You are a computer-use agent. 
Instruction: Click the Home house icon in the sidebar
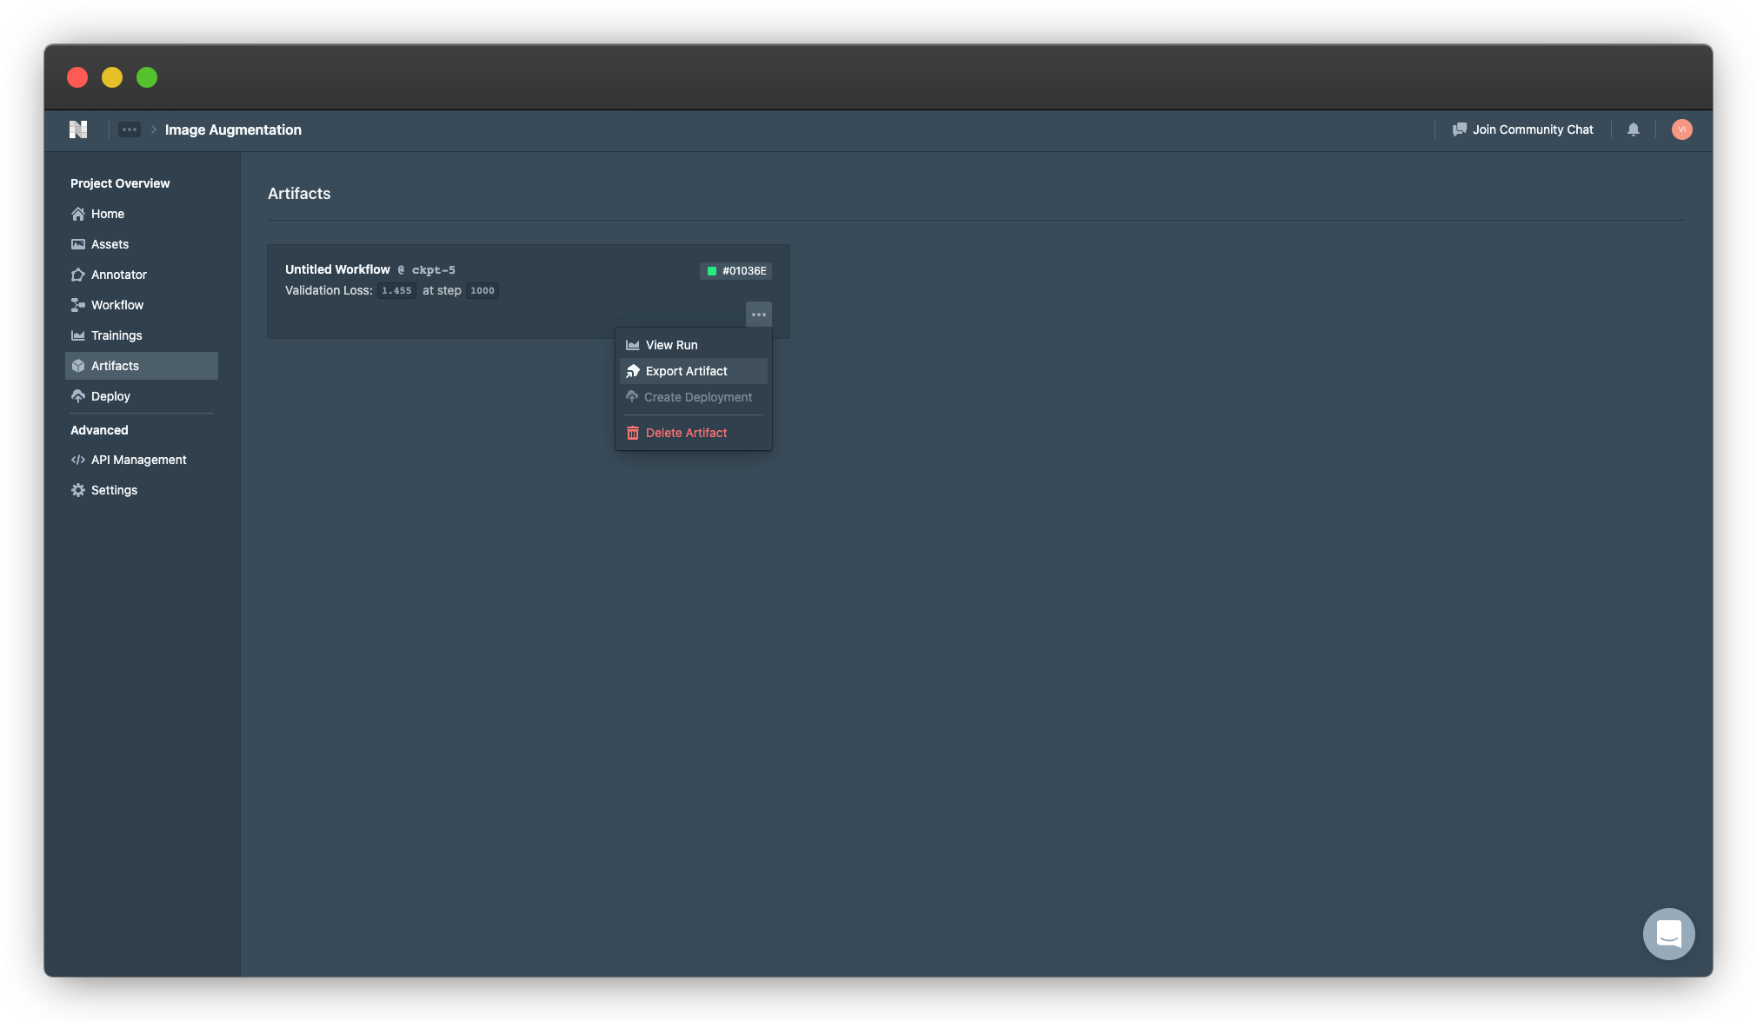coord(78,214)
